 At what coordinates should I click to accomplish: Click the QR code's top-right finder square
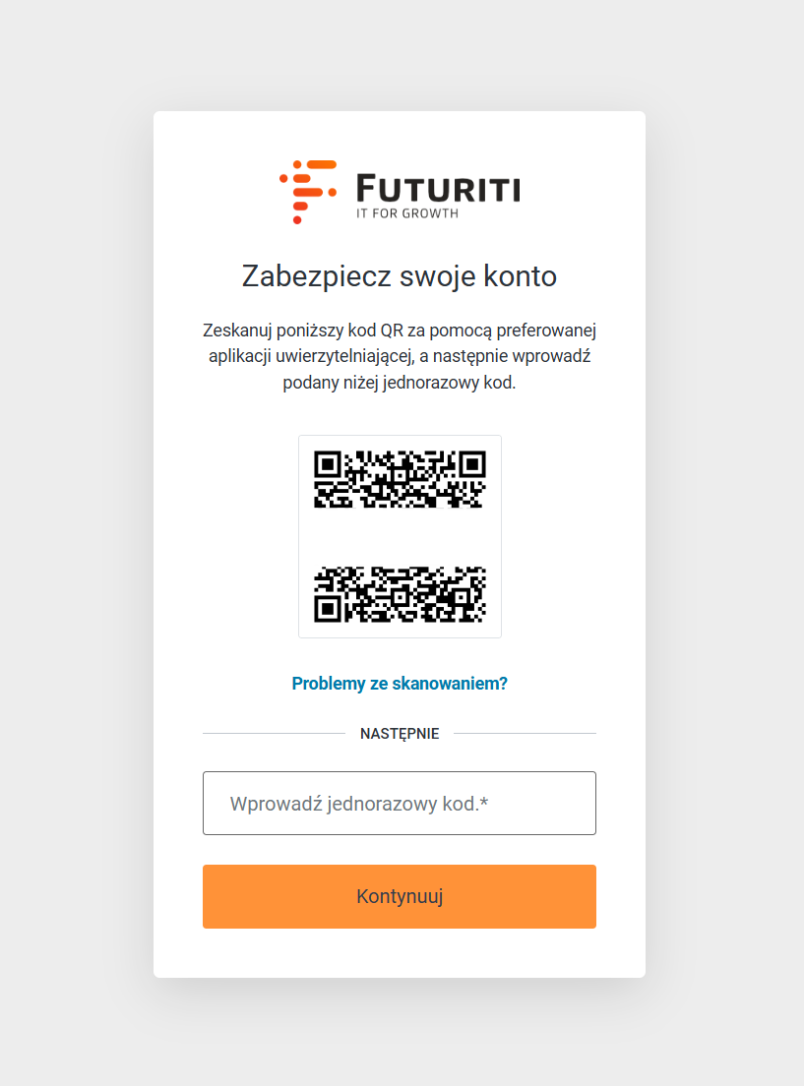point(472,464)
